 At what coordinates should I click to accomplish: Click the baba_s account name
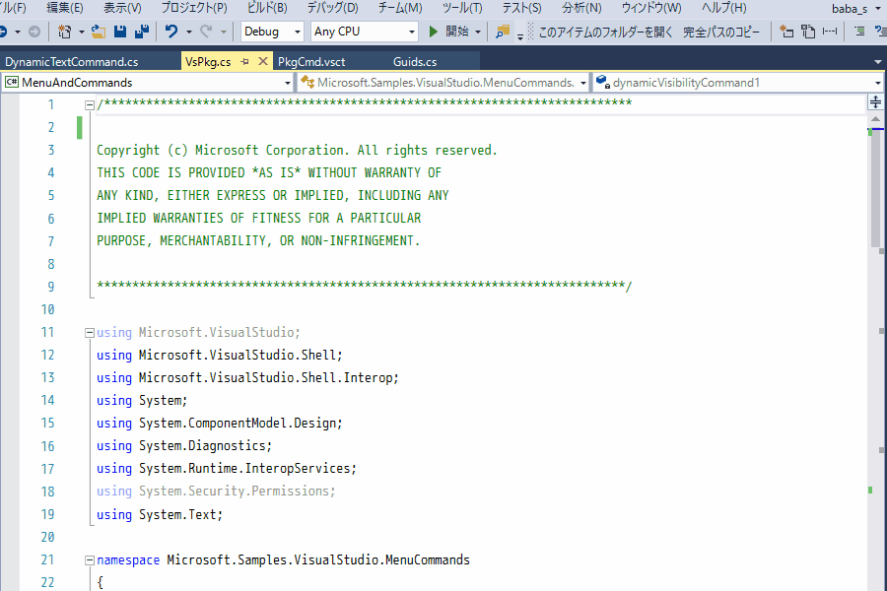[x=850, y=9]
